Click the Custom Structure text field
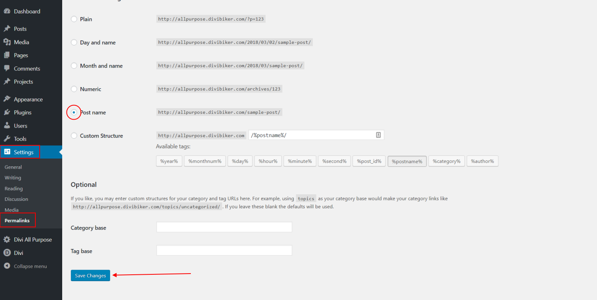597x300 pixels. tap(316, 135)
